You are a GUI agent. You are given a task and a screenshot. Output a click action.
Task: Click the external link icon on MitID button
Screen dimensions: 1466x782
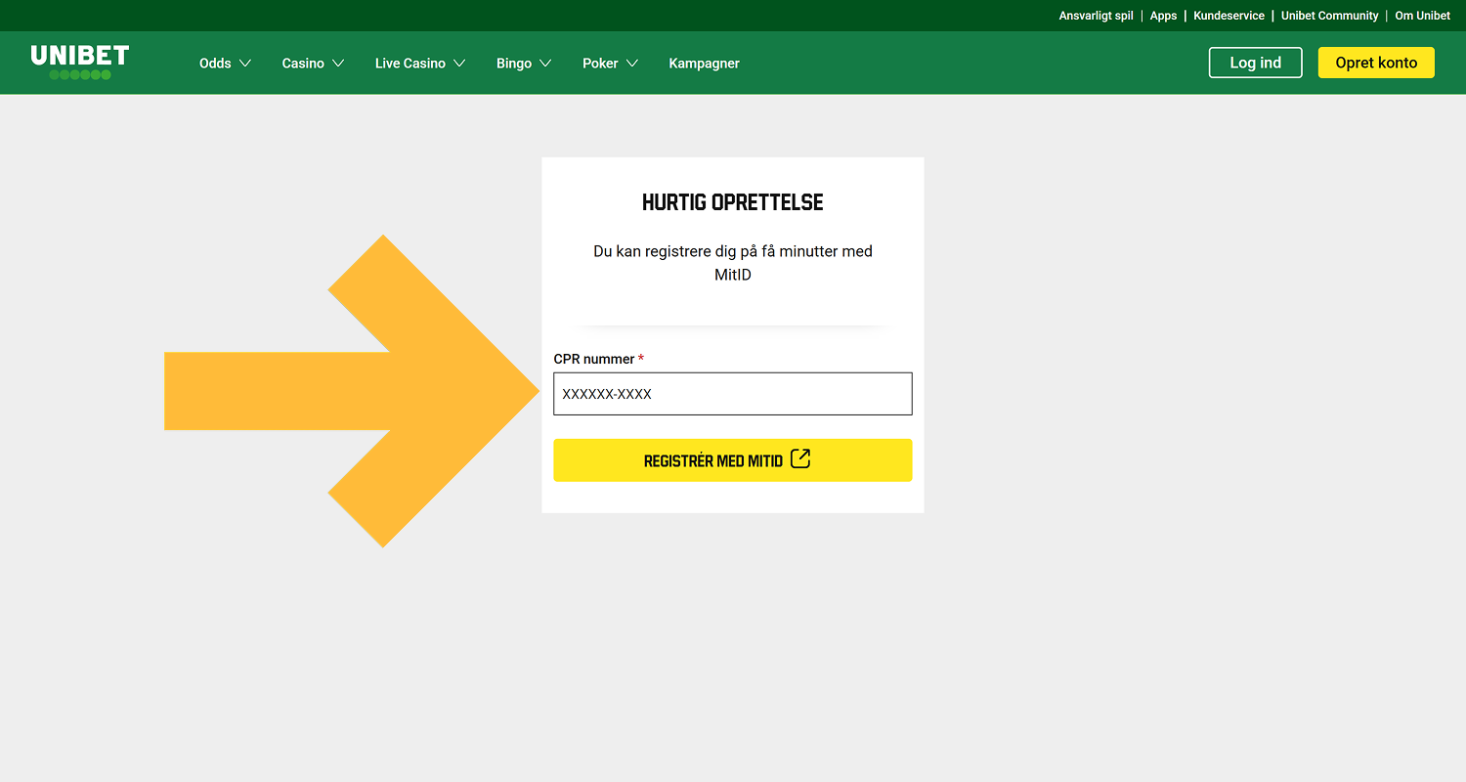[x=800, y=458]
